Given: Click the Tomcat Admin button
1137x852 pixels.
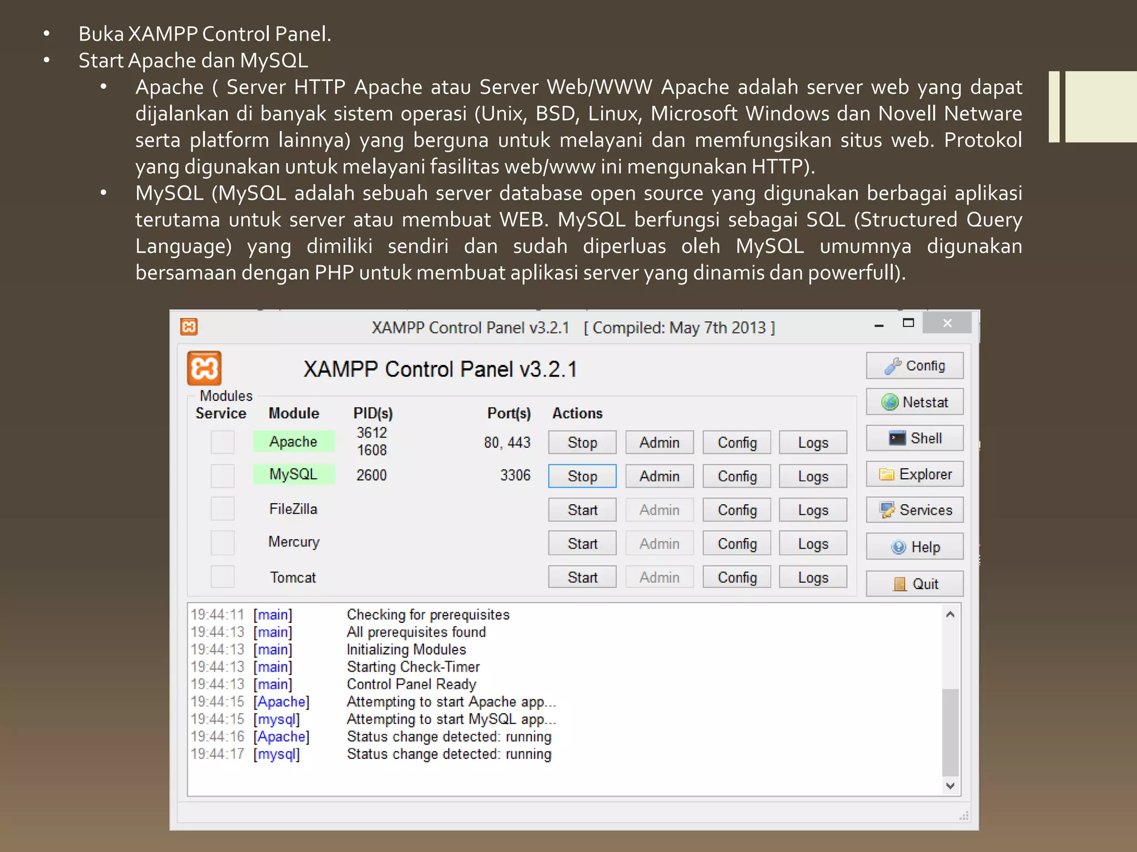Looking at the screenshot, I should point(660,577).
